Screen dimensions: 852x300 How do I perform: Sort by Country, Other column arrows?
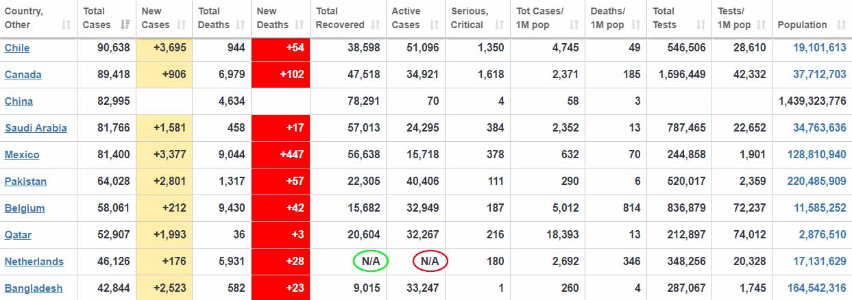[66, 25]
